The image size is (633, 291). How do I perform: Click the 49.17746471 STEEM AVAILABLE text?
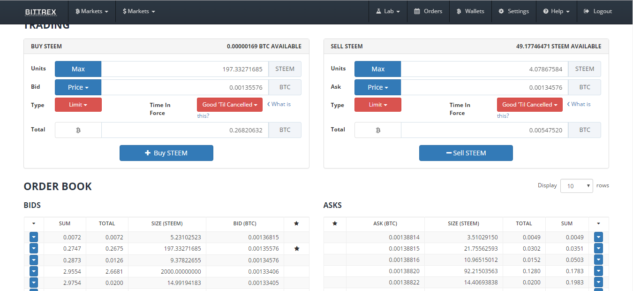558,46
